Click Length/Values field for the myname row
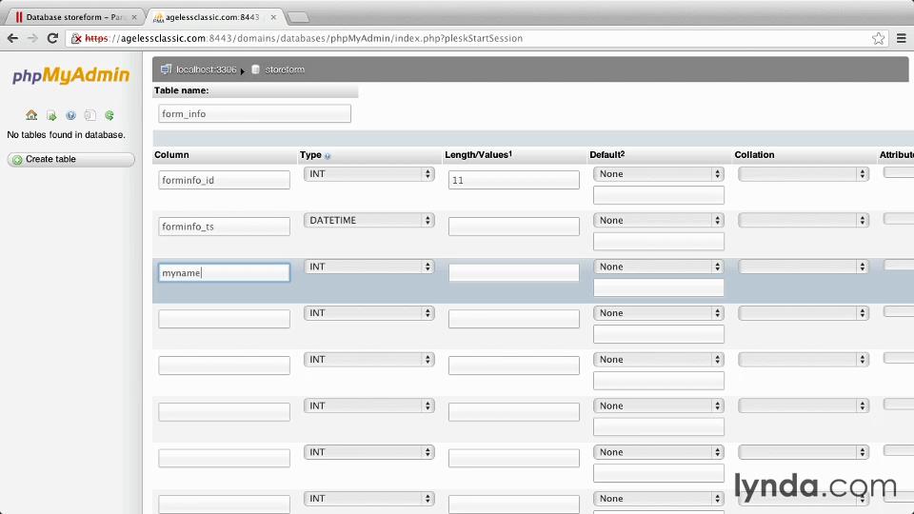This screenshot has height=514, width=914. pyautogui.click(x=513, y=273)
